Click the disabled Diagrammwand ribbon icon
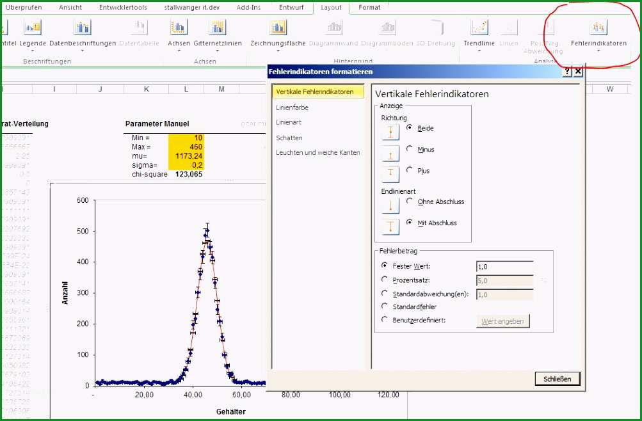The width and height of the screenshot is (642, 421). click(x=334, y=28)
